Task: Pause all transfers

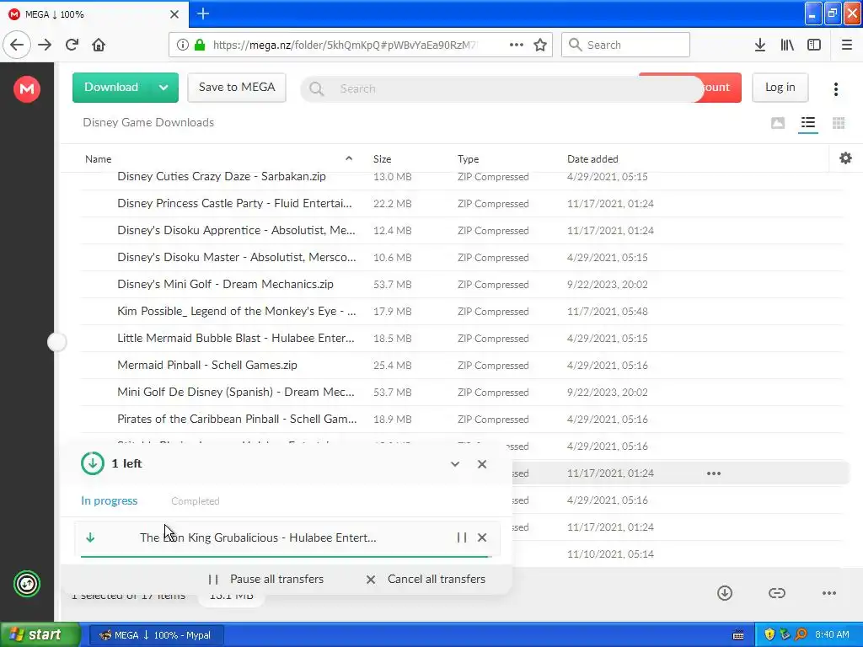Action: point(265,579)
